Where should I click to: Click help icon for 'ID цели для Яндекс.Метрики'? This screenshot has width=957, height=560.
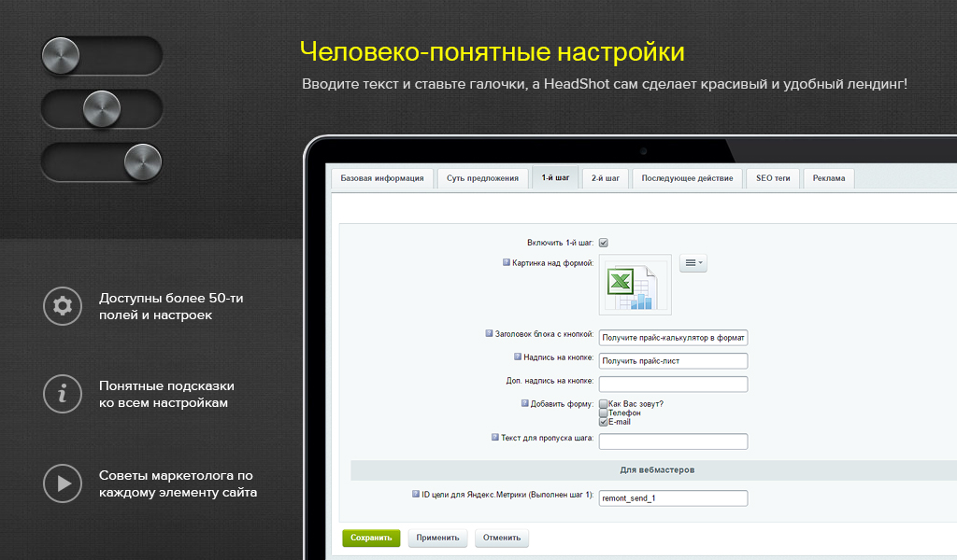click(415, 494)
